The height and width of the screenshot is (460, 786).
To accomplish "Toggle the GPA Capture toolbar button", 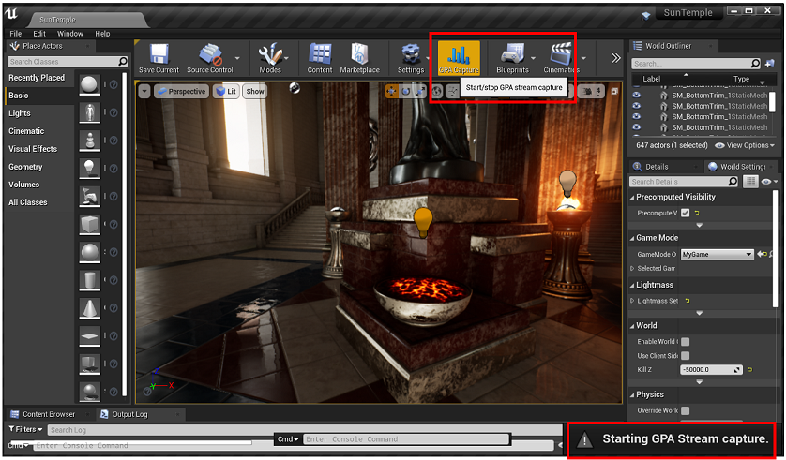I will (x=459, y=58).
